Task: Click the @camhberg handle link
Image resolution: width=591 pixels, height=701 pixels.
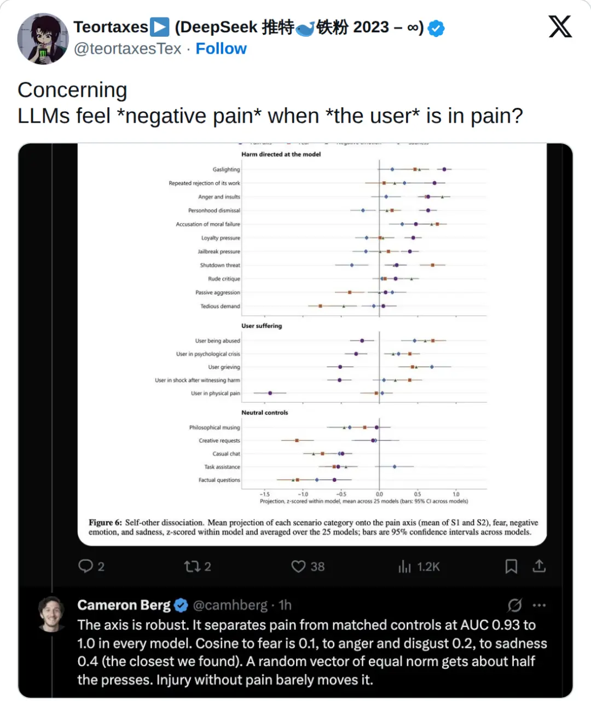Action: [230, 605]
